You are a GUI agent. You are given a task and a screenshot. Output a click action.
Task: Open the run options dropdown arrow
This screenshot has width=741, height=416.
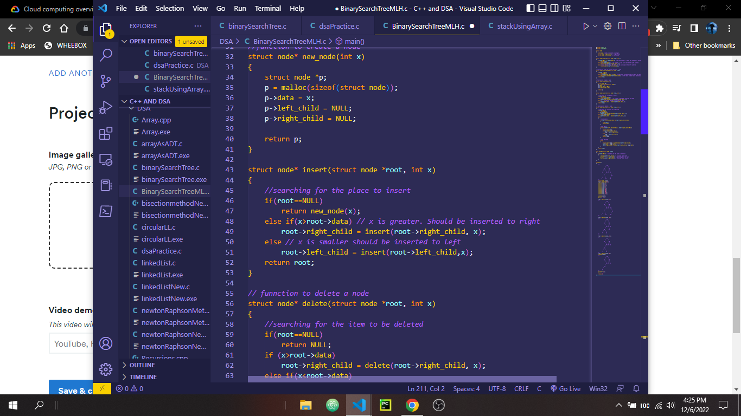[x=595, y=25]
